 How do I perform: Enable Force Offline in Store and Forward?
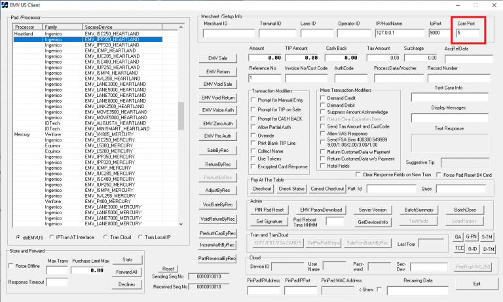point(11,266)
